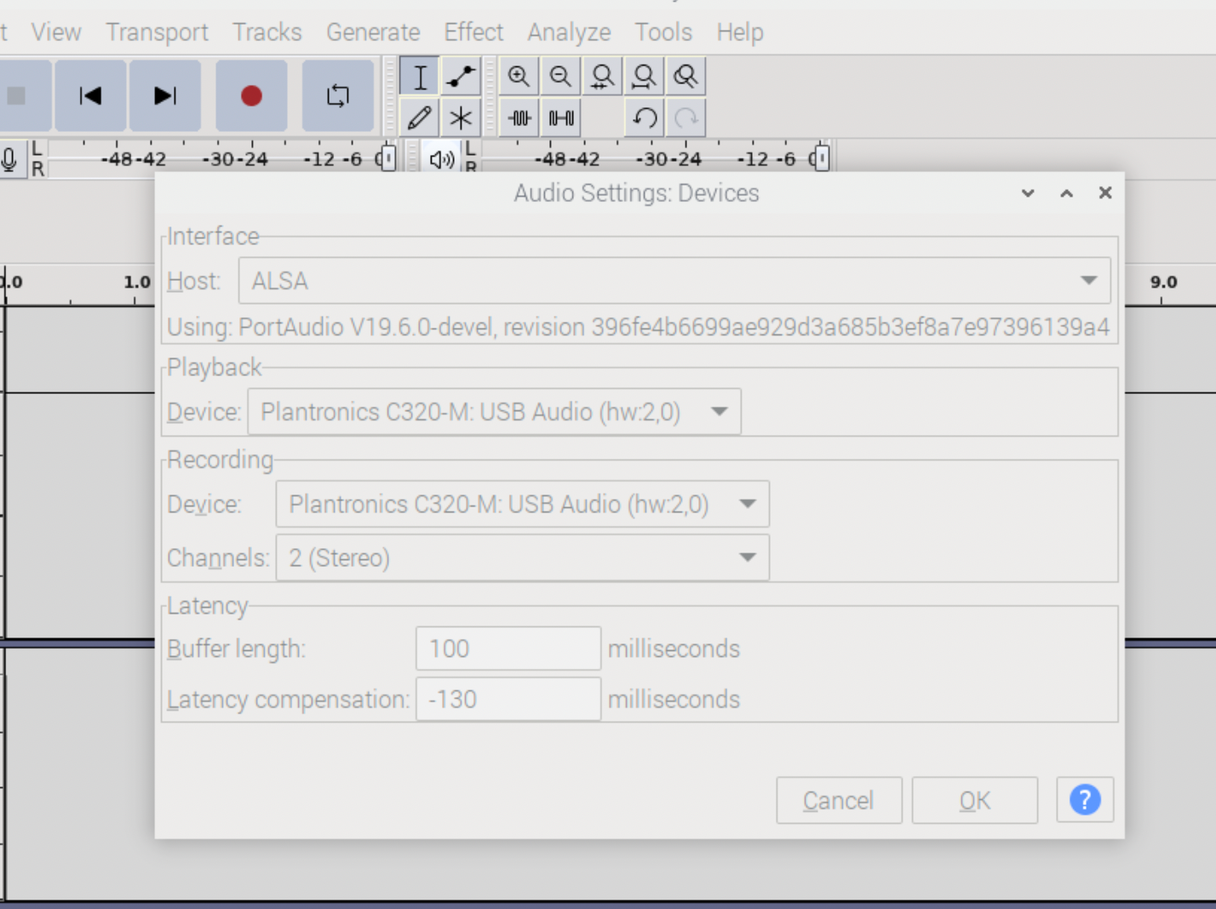The width and height of the screenshot is (1216, 909).
Task: Close the Audio Settings: Devices dialog
Action: (x=1105, y=193)
